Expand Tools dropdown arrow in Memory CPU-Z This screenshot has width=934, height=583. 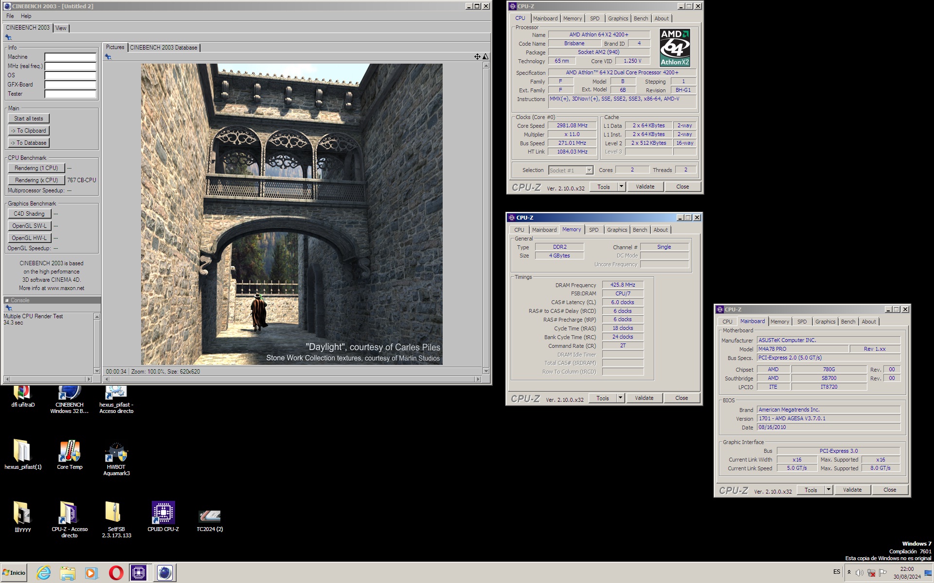(620, 398)
